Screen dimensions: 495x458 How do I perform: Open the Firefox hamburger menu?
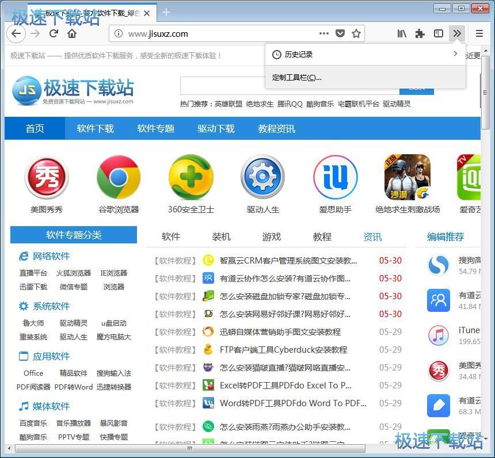(x=479, y=33)
